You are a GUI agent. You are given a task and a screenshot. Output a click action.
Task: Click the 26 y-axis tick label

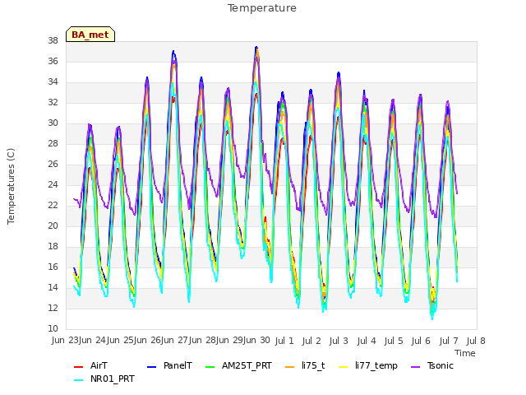click(53, 165)
